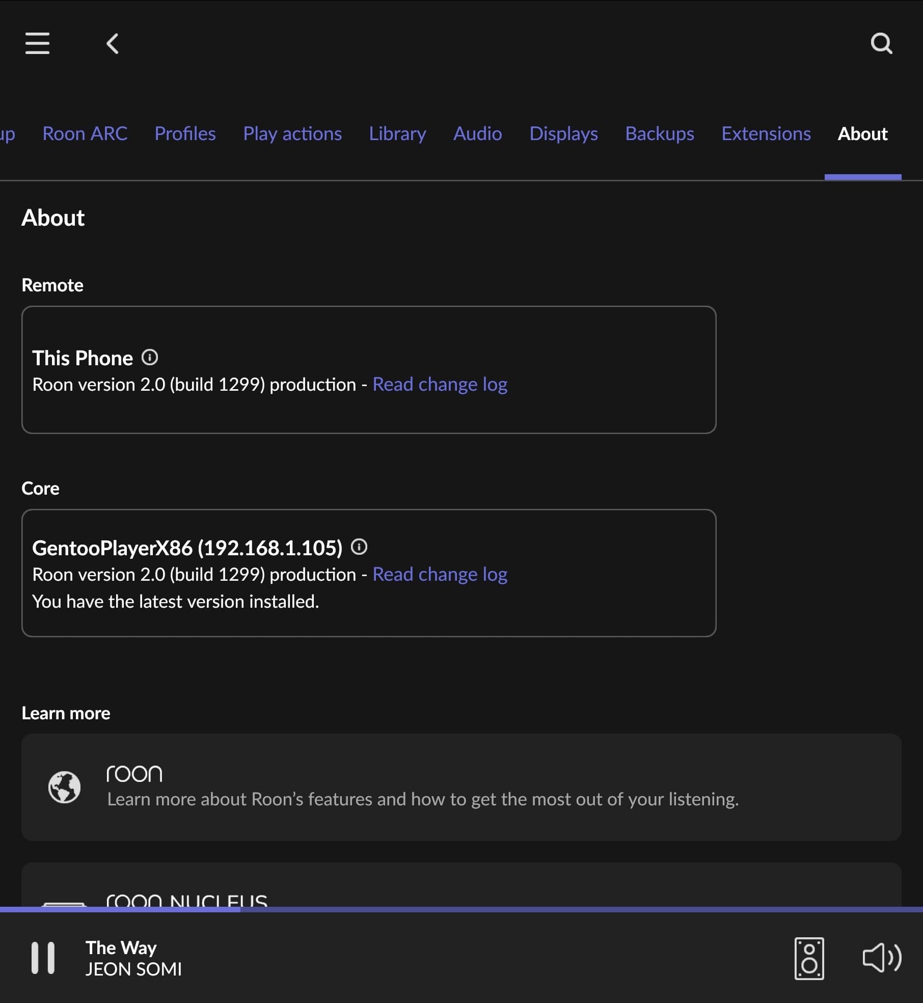This screenshot has height=1003, width=923.
Task: Read change log for This Phone
Action: tap(440, 385)
